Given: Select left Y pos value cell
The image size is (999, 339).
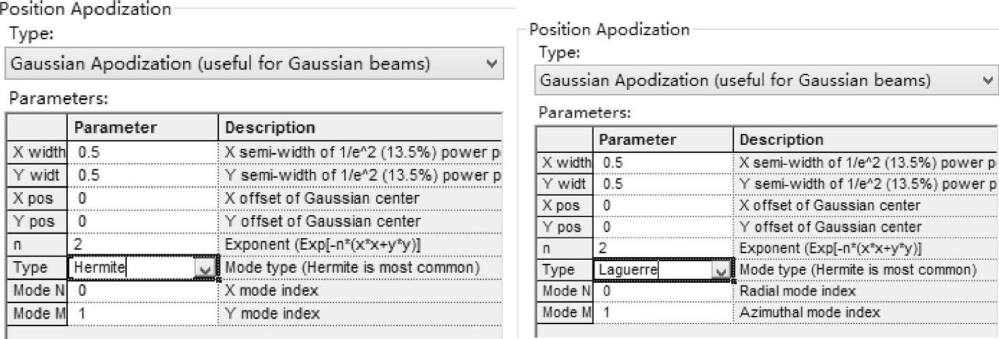Looking at the screenshot, I should point(142,222).
